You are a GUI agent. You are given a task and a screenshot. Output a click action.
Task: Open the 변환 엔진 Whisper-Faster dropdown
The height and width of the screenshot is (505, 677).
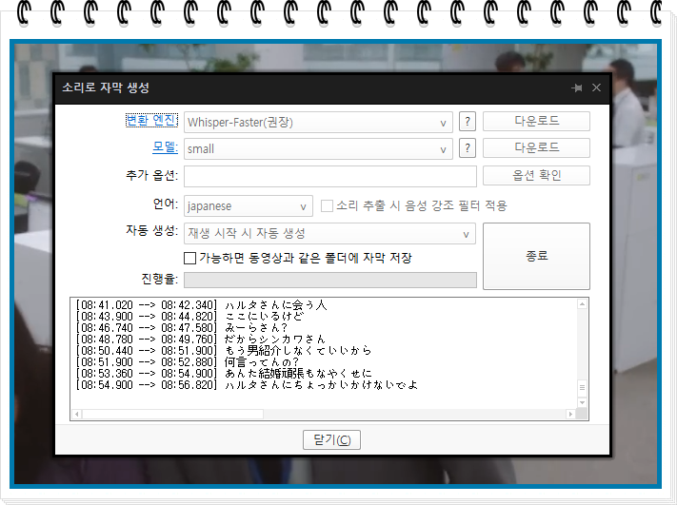coord(318,123)
